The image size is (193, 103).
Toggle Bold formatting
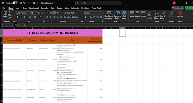tap(18, 17)
